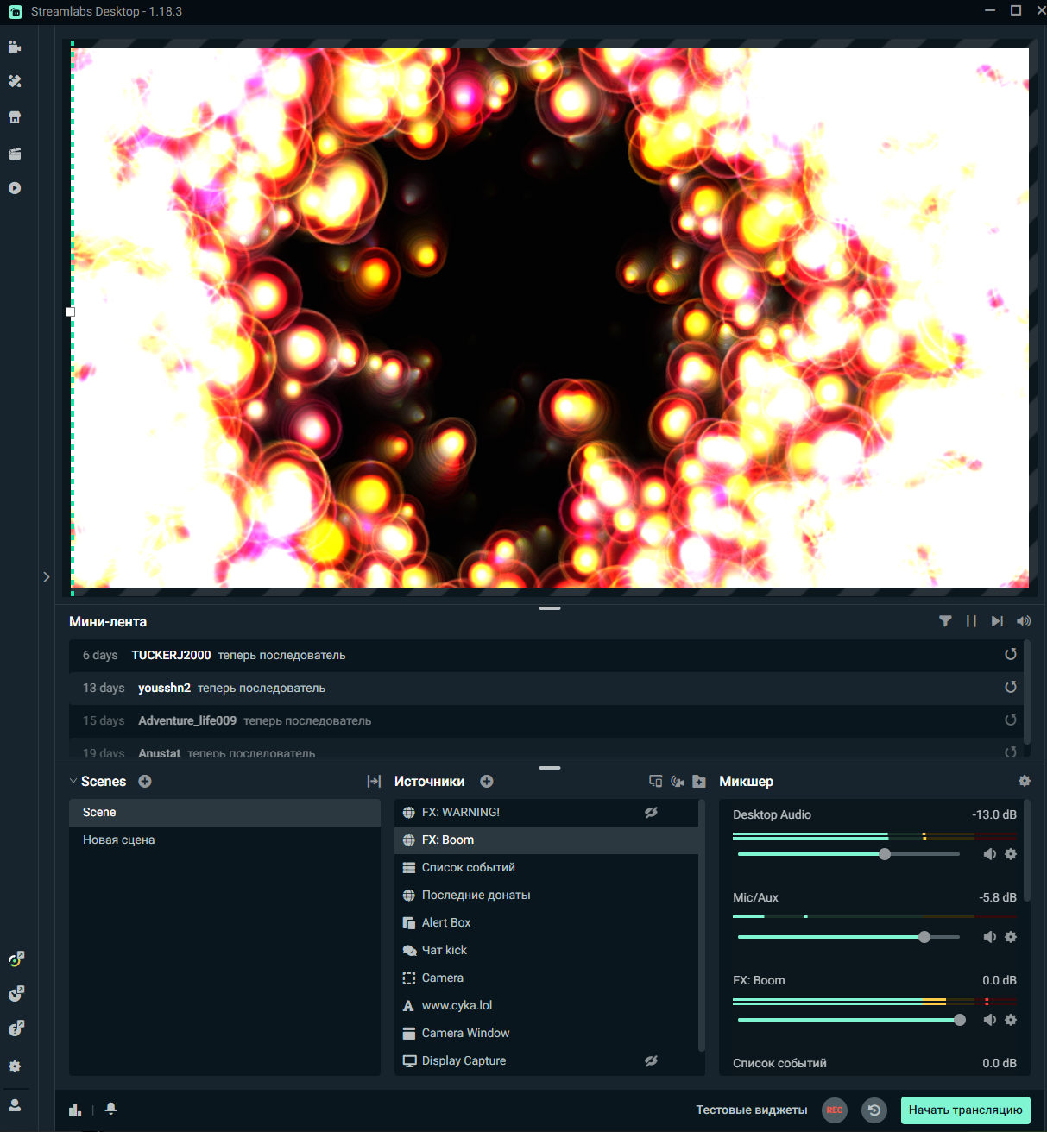Screen dimensions: 1047x1132
Task: Select the Новая сцена scene
Action: click(x=224, y=840)
